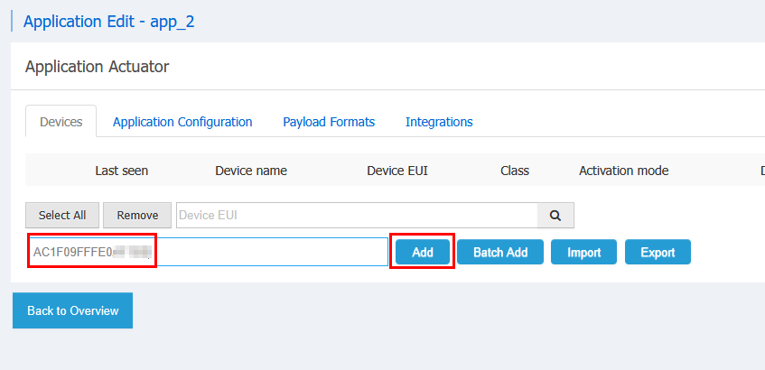Viewport: 765px width, 370px height.
Task: Click the Device name column header
Action: coord(251,171)
